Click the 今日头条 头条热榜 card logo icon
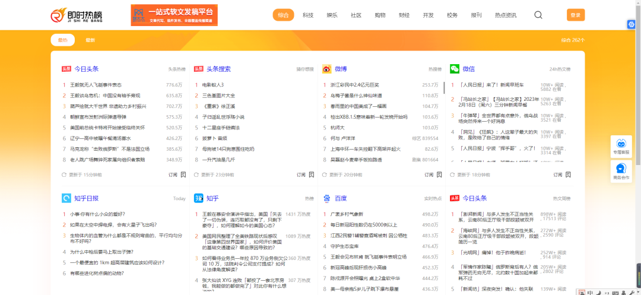 (66, 69)
